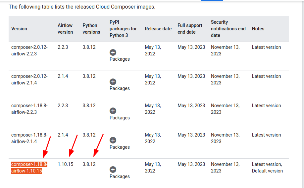
Task: Click Latest version, Default version note
Action: click(x=267, y=168)
